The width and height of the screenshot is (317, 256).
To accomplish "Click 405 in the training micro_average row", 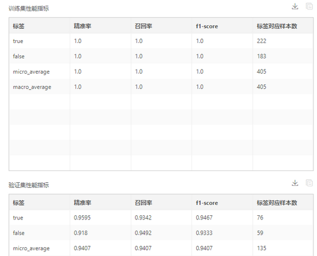I will [262, 71].
